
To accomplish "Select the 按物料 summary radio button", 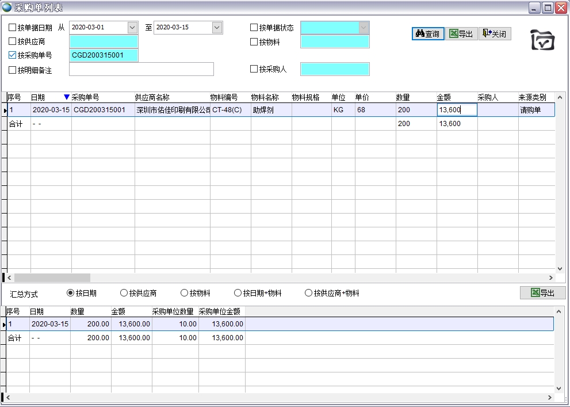I will coord(185,293).
